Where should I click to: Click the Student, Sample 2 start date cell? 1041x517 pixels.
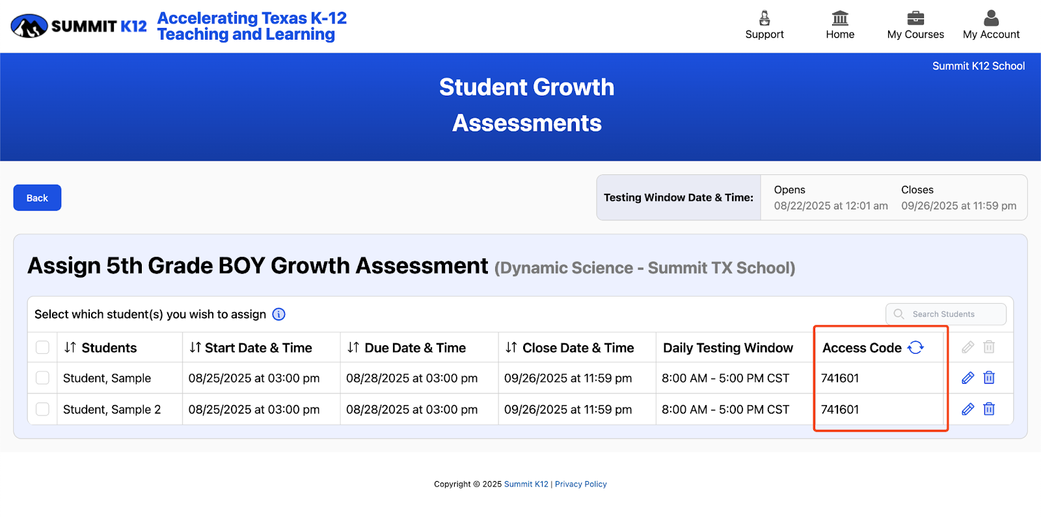coord(254,409)
